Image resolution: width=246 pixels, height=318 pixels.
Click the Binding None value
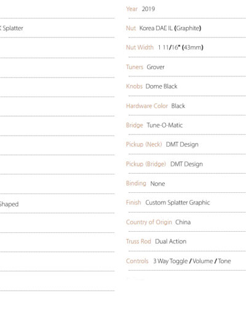click(157, 184)
